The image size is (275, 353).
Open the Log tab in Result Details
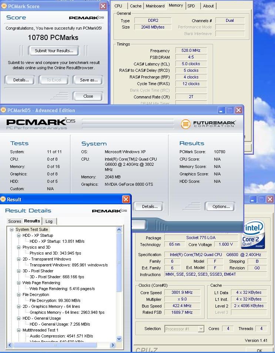click(x=49, y=221)
